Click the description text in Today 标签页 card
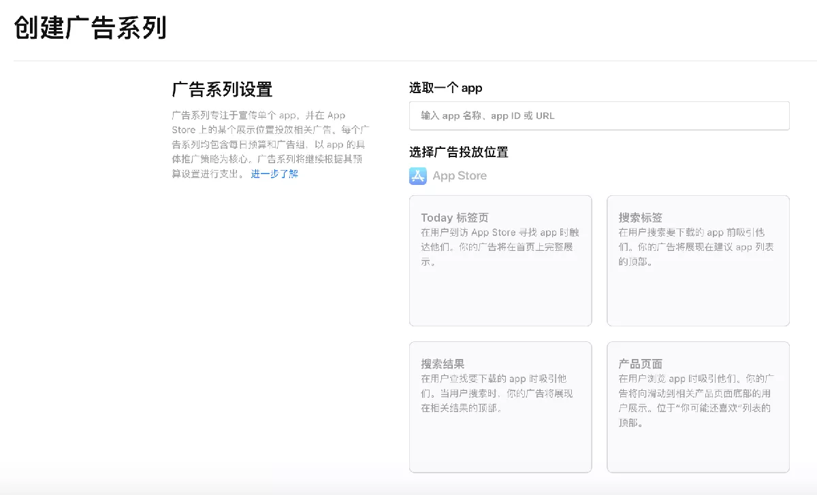 click(x=497, y=247)
